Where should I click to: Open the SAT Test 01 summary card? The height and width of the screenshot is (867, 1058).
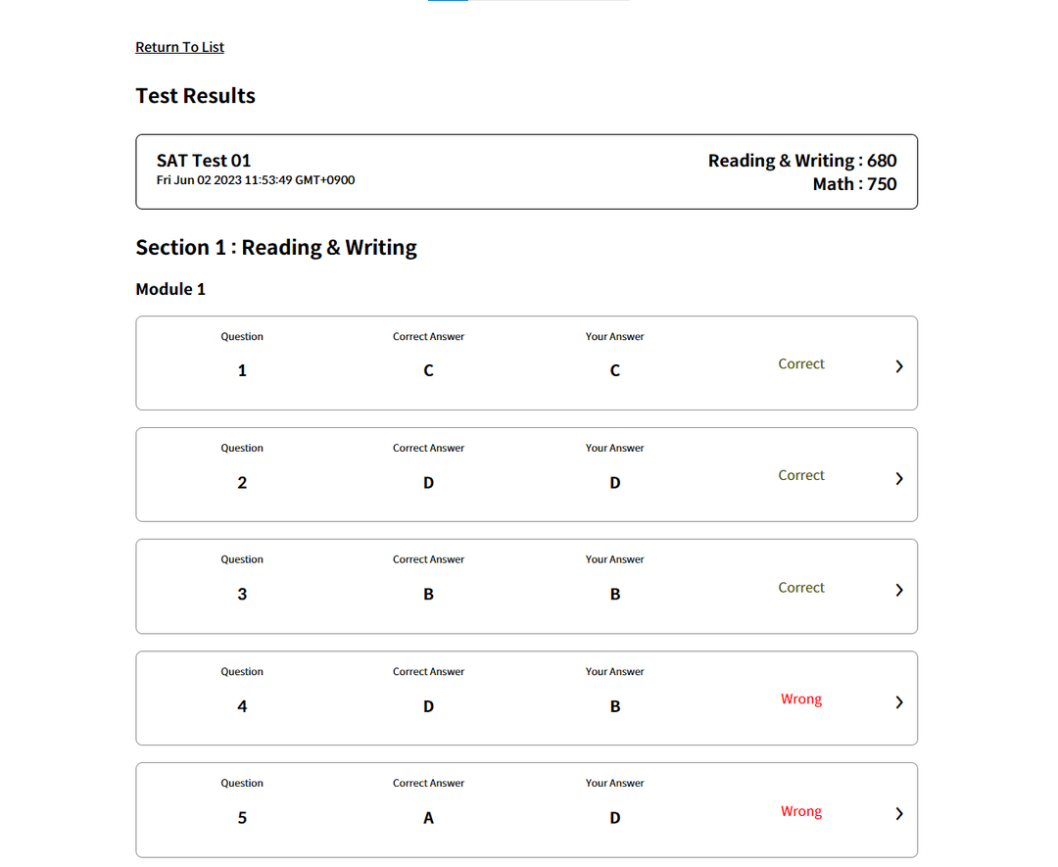[x=526, y=171]
